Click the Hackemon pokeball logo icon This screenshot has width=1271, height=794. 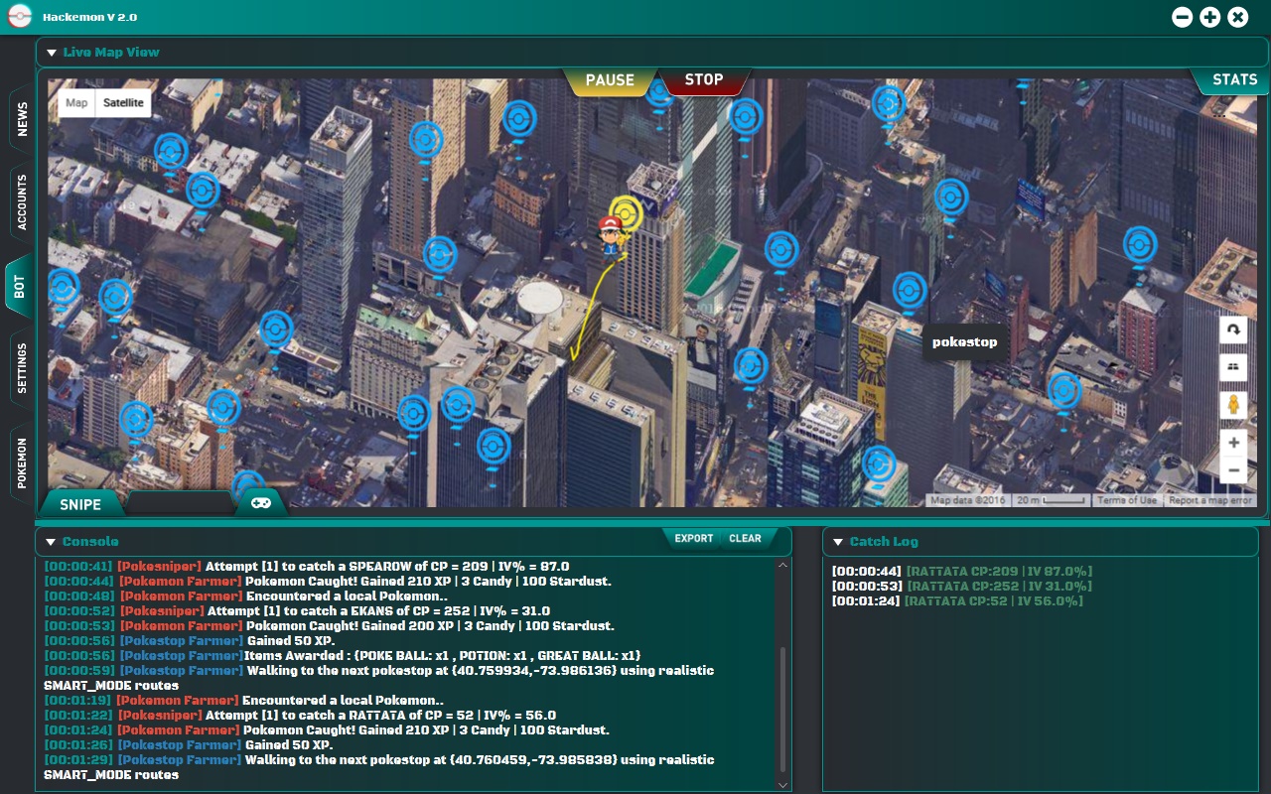tap(19, 17)
